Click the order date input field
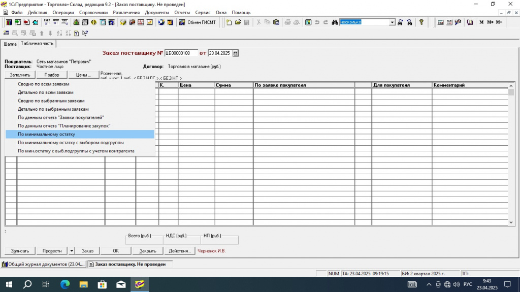The image size is (520, 292). 220,53
